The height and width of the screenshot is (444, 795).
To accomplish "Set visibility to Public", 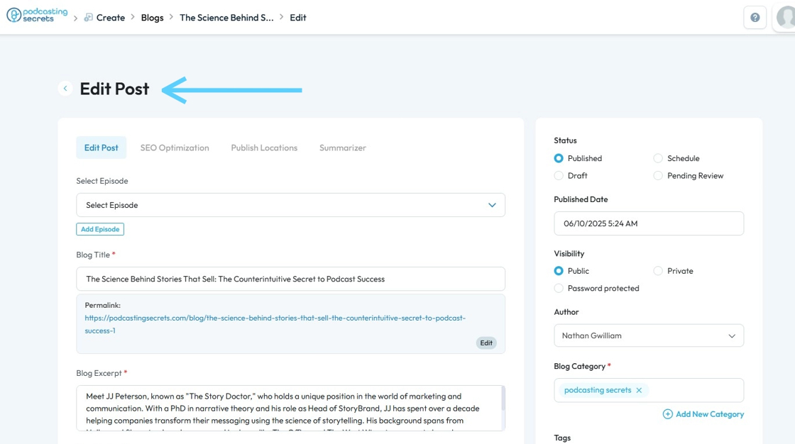I will (559, 271).
